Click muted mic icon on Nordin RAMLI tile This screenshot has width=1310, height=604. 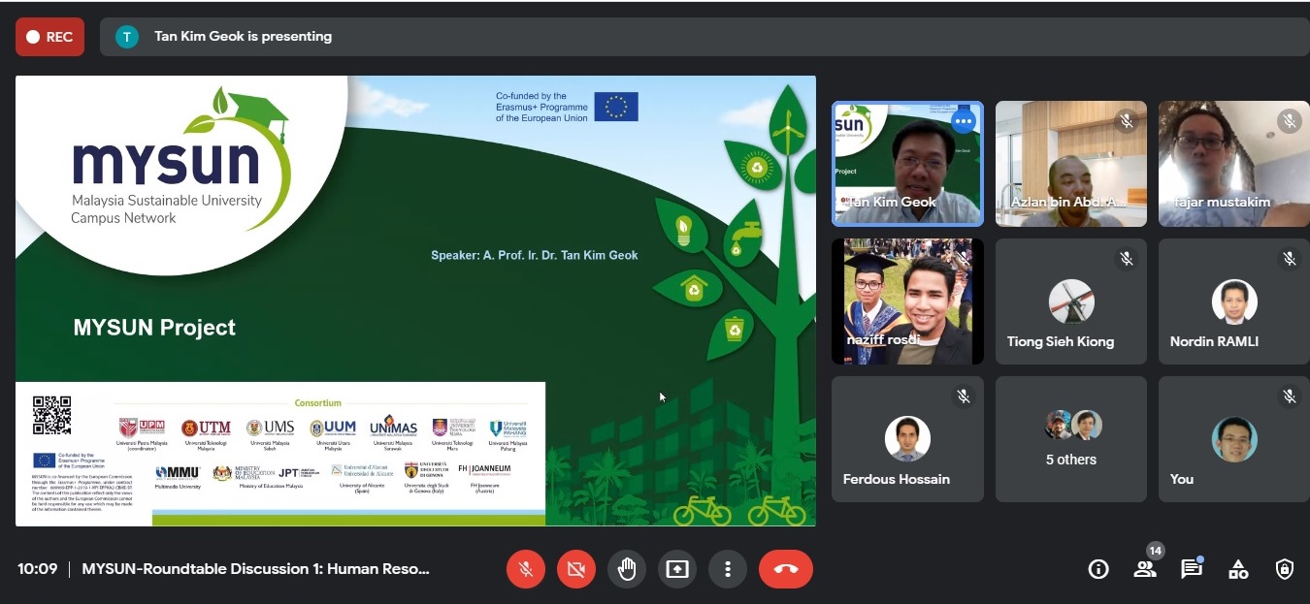(1290, 259)
